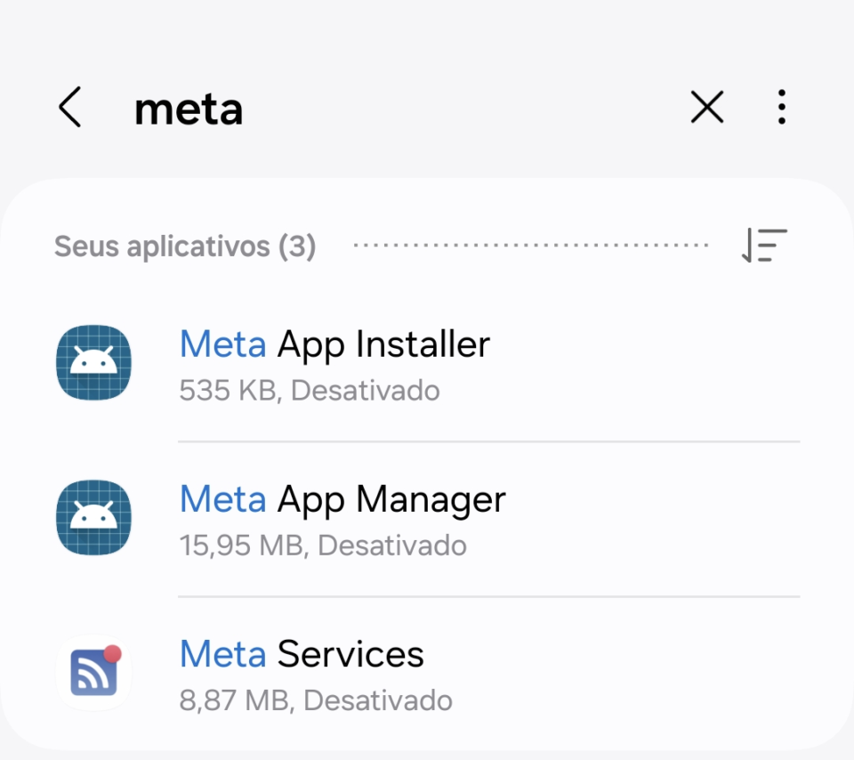The image size is (854, 760).
Task: Tap the Meta Services app icon
Action: tap(93, 672)
